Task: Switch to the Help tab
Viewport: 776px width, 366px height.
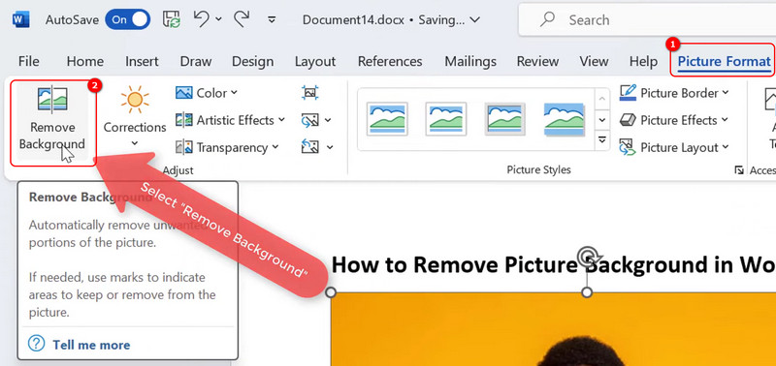Action: [x=643, y=61]
